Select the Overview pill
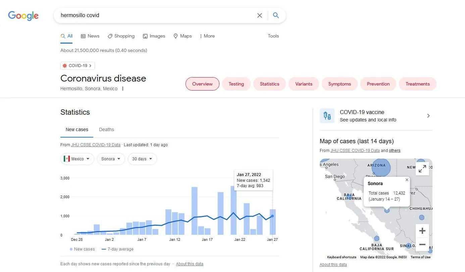Screen dimensions: 465x272 point(202,84)
